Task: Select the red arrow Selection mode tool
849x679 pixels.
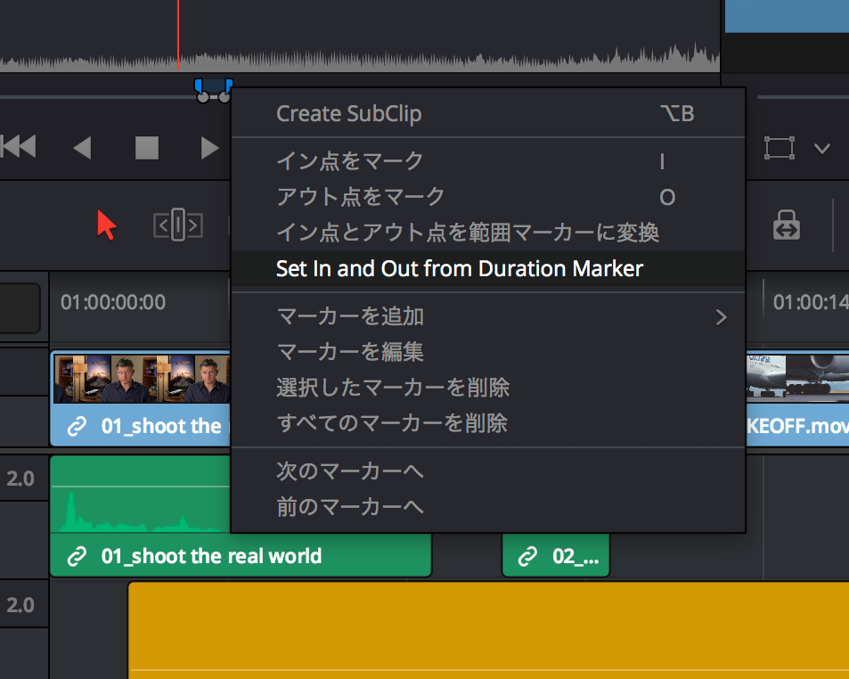Action: click(106, 225)
